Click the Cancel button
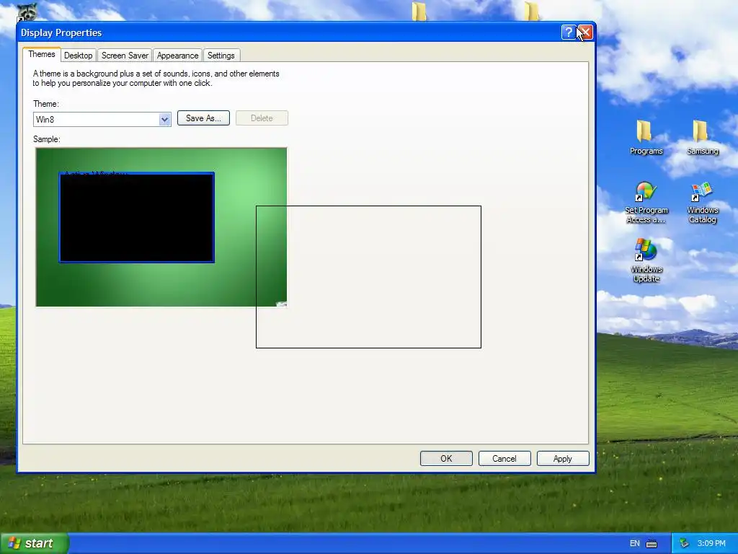Image resolution: width=738 pixels, height=554 pixels. tap(504, 458)
